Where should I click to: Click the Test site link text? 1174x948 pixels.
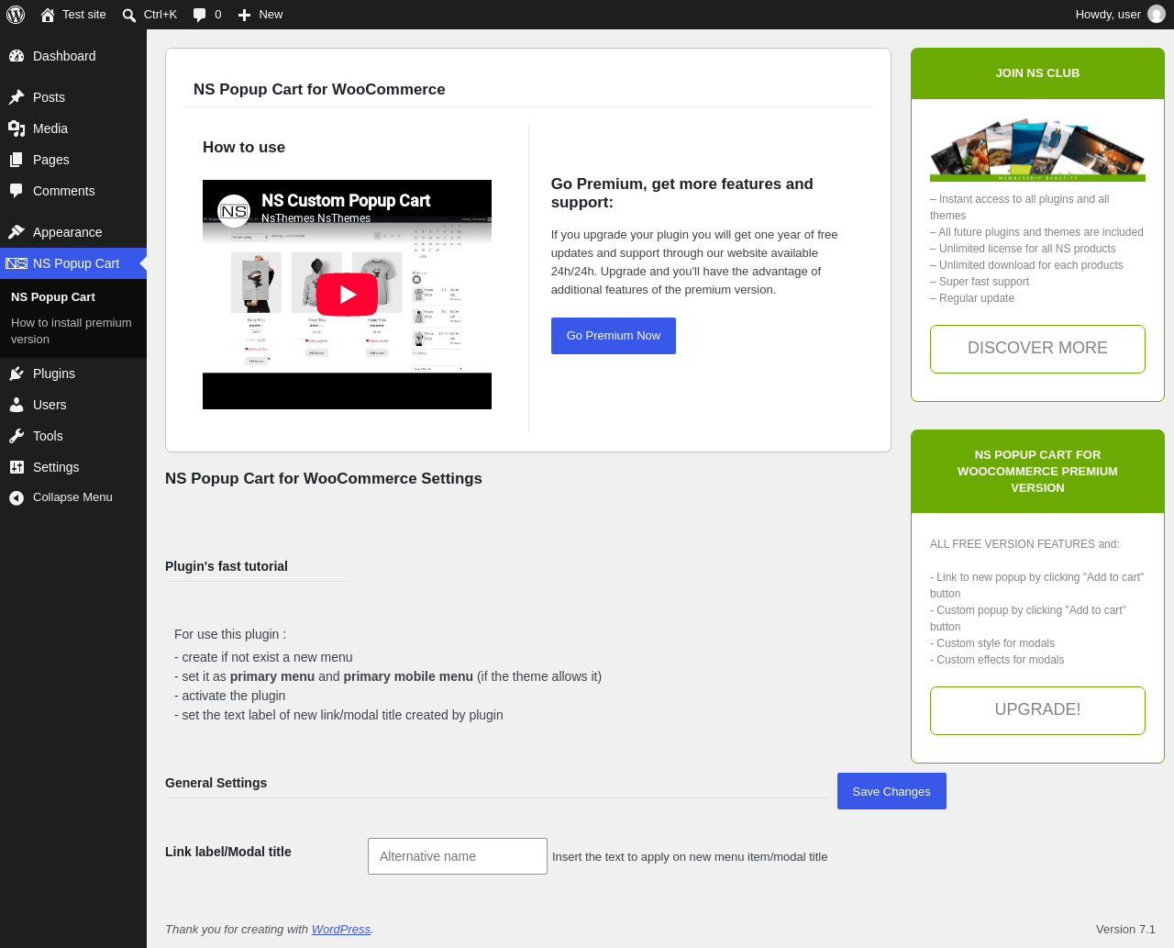click(x=84, y=15)
